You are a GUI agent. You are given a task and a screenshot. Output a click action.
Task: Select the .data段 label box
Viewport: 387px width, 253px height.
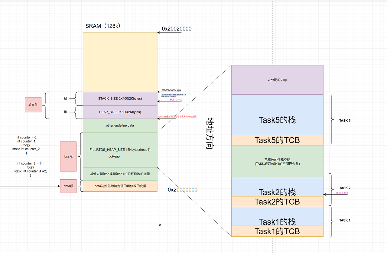68,186
